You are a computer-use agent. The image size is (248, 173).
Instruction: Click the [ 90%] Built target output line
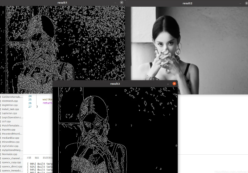40,164
